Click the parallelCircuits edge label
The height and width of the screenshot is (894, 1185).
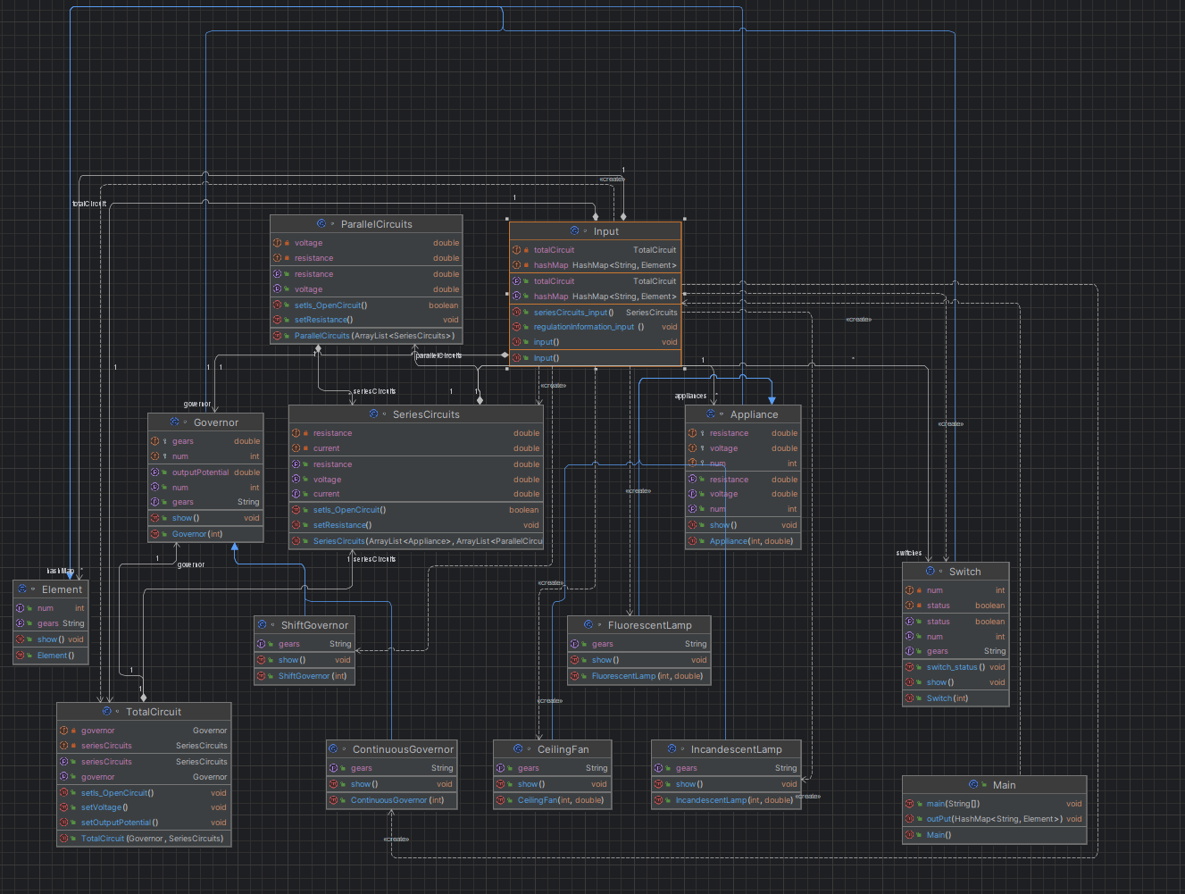[438, 355]
